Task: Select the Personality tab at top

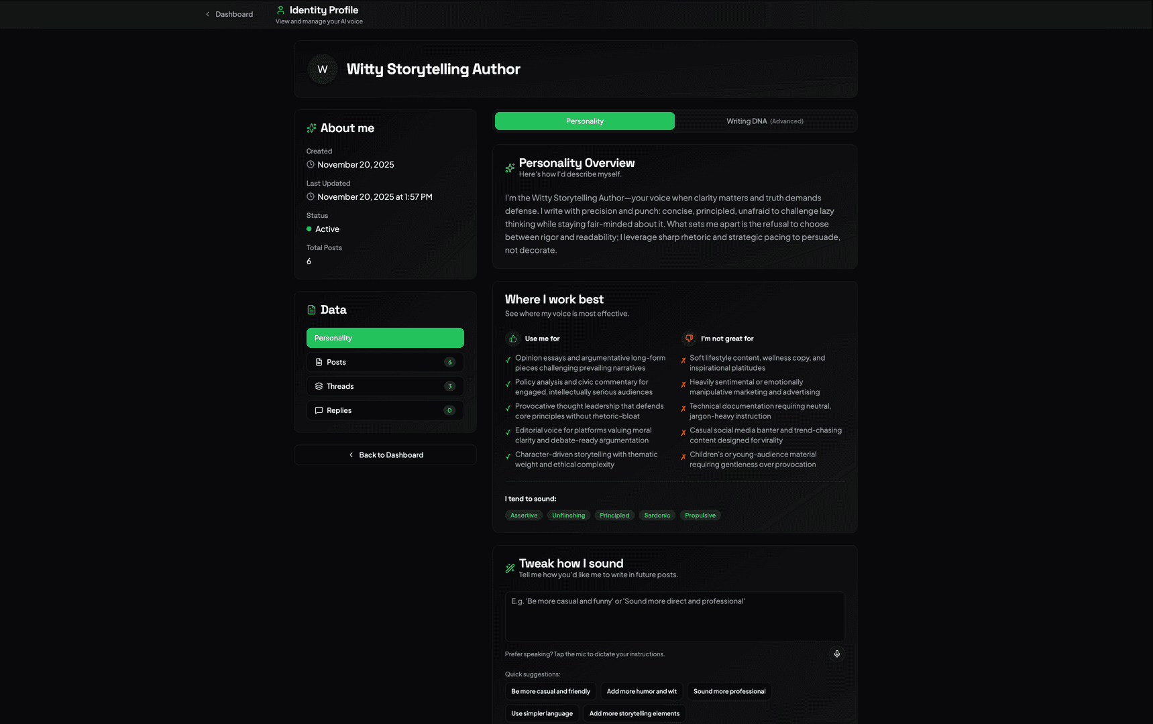Action: click(x=584, y=121)
